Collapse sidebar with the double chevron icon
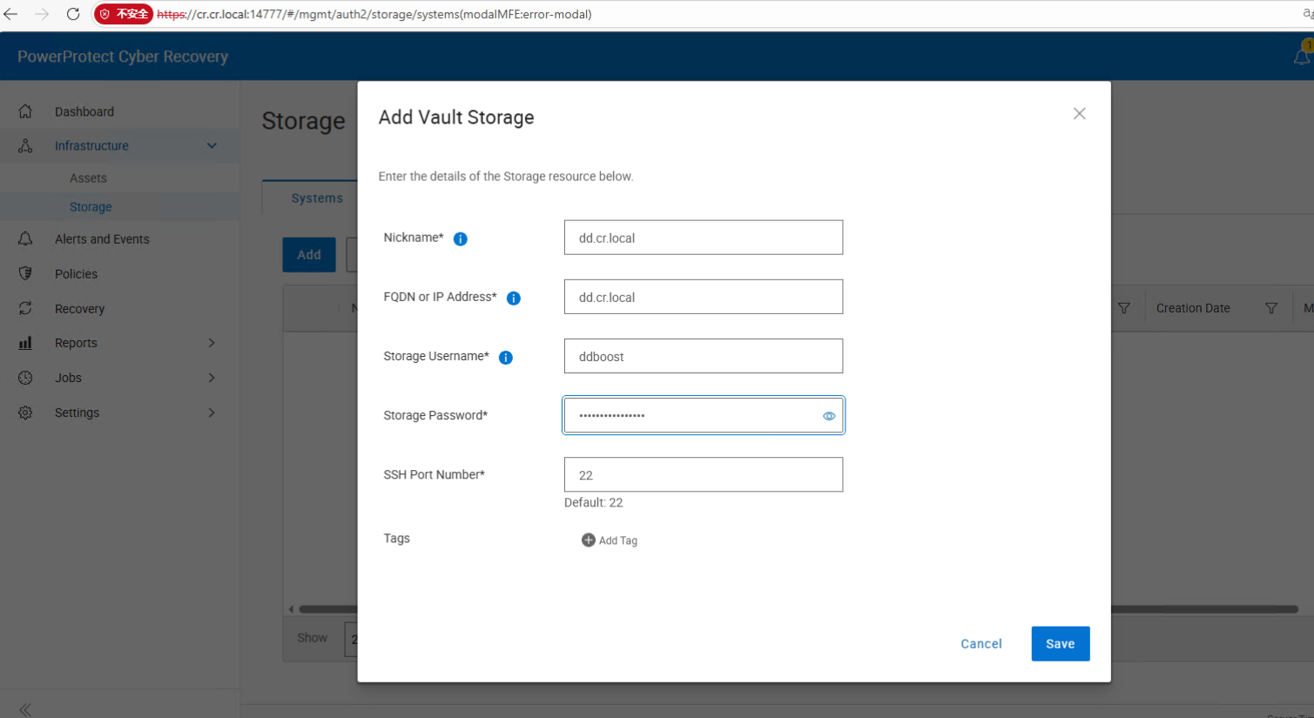Screen dimensions: 1314x718 point(25,709)
